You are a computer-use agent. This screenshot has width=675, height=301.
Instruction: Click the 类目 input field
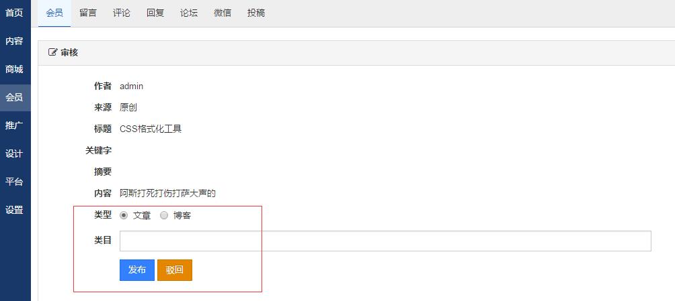pos(385,241)
